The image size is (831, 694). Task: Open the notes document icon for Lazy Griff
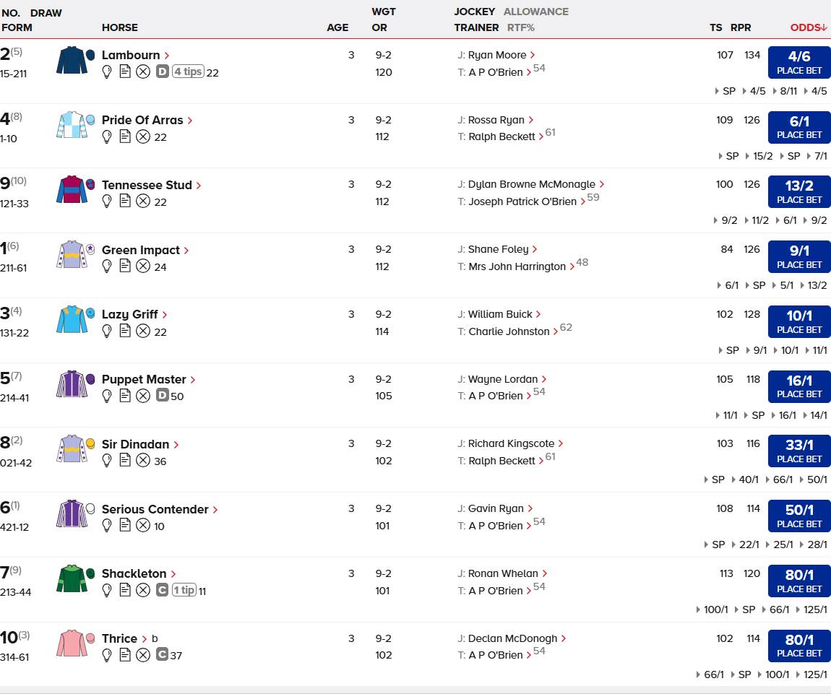125,331
